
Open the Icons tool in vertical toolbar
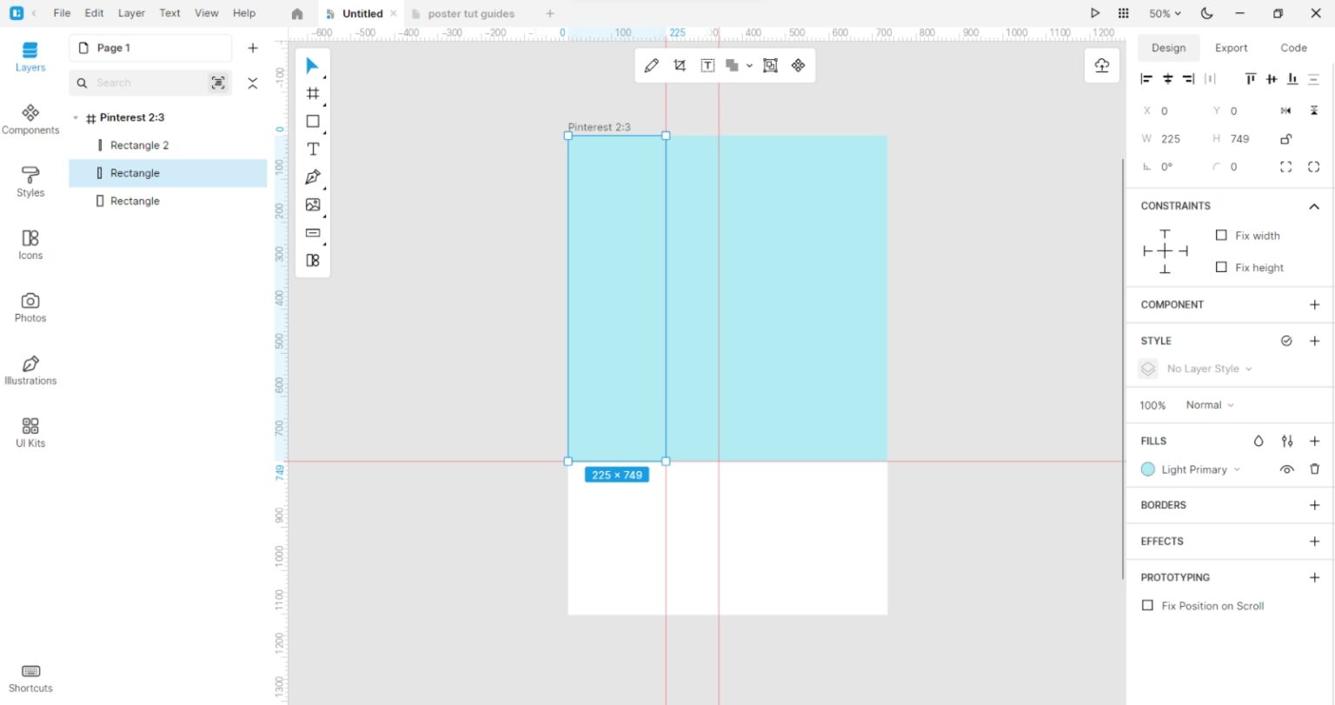click(x=313, y=260)
